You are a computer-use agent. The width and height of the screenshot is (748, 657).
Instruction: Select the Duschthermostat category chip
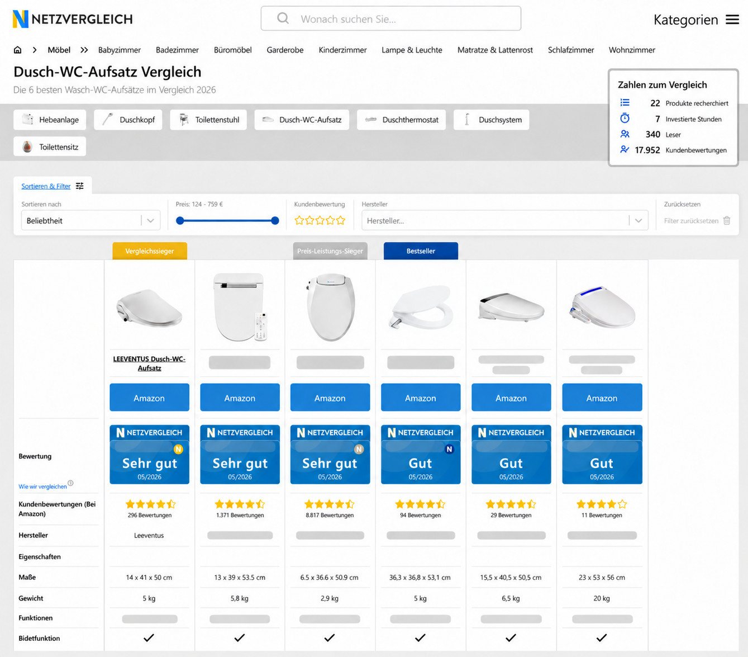(401, 120)
